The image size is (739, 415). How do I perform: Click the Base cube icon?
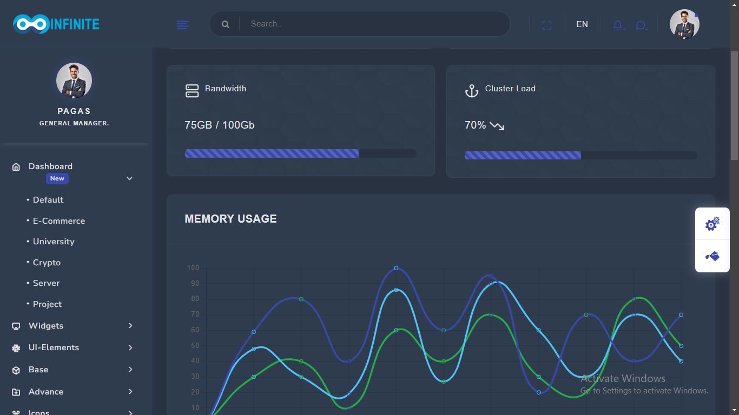point(16,370)
